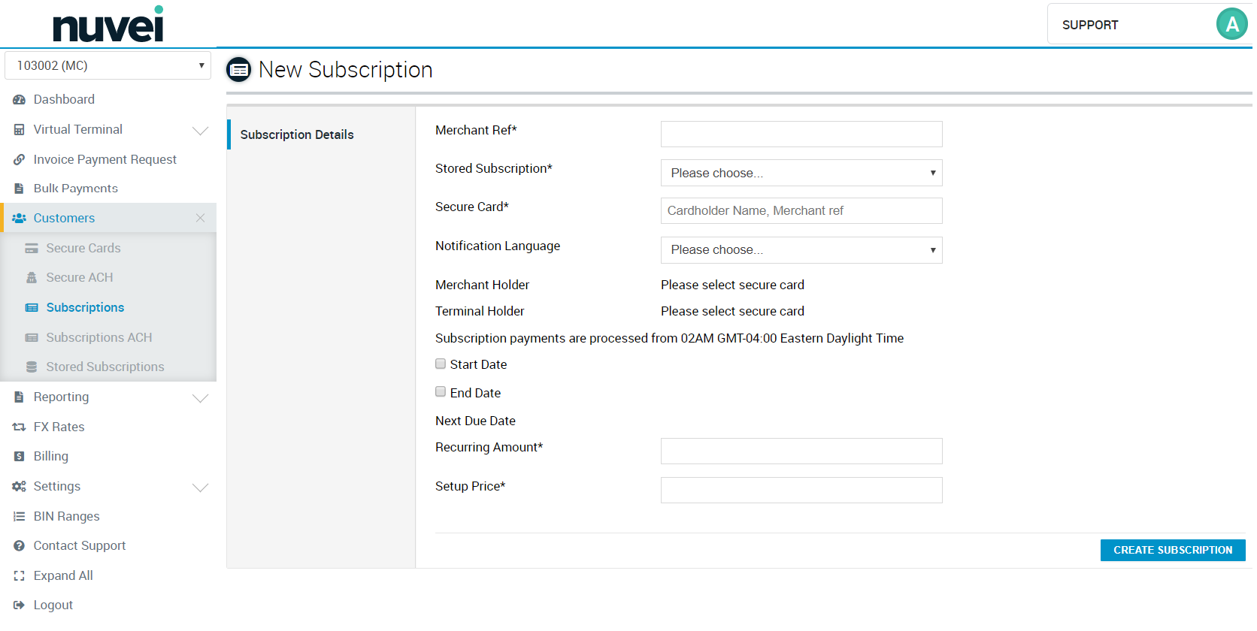Click the Invoice Payment Request link icon
Viewport: 1257px width, 631px height.
(20, 160)
